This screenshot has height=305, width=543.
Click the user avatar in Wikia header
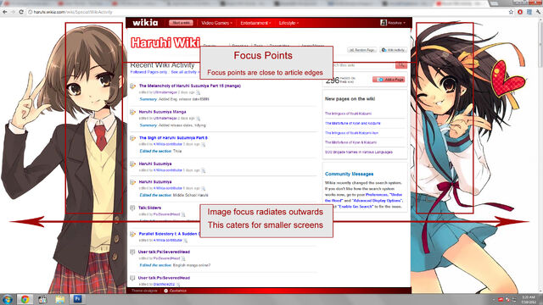383,23
